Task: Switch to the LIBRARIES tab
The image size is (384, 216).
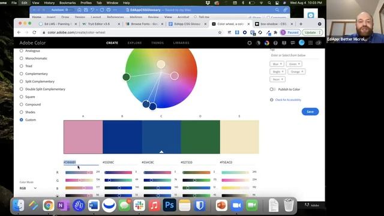Action: [181, 43]
